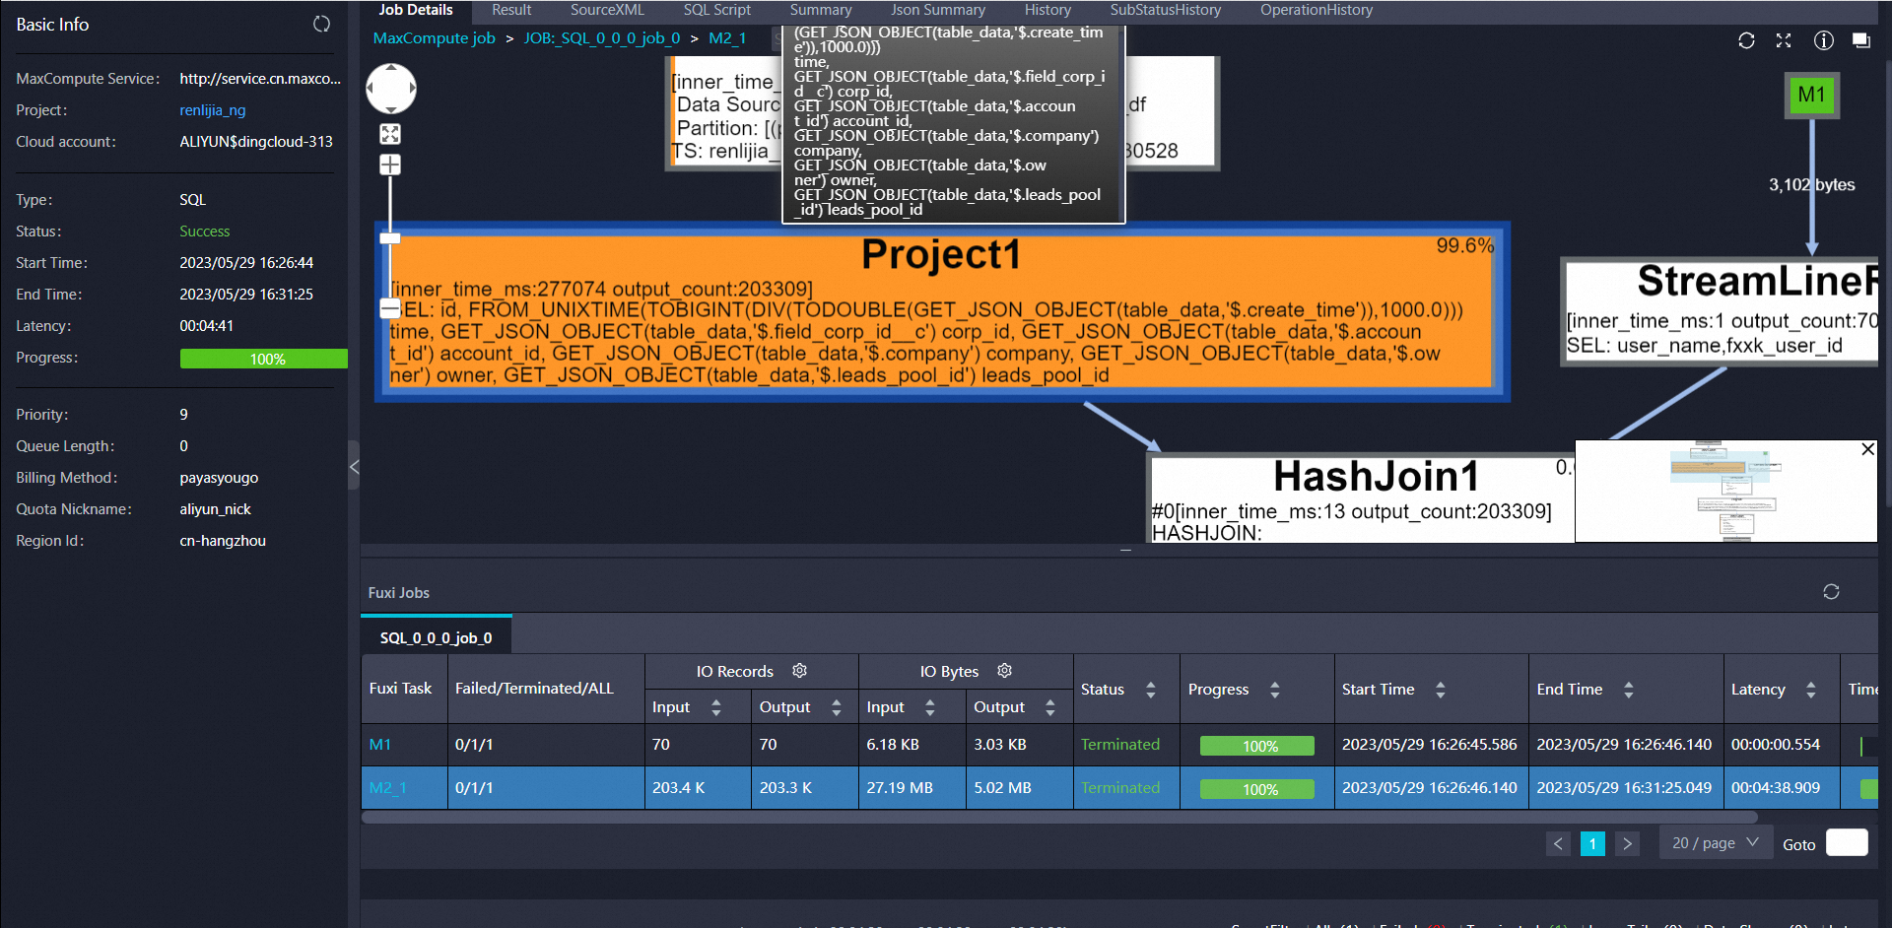Sort the table by Latency
The height and width of the screenshot is (928, 1892).
pos(1811,690)
